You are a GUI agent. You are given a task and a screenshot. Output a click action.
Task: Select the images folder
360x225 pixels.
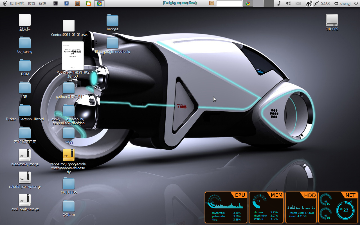click(x=112, y=22)
